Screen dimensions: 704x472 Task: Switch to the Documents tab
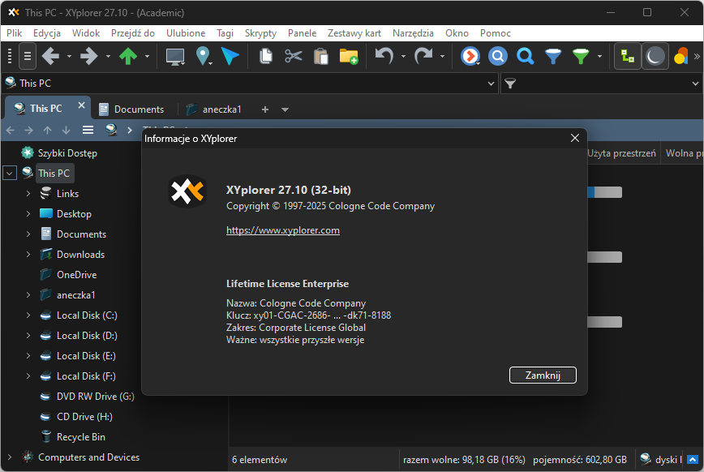point(131,109)
